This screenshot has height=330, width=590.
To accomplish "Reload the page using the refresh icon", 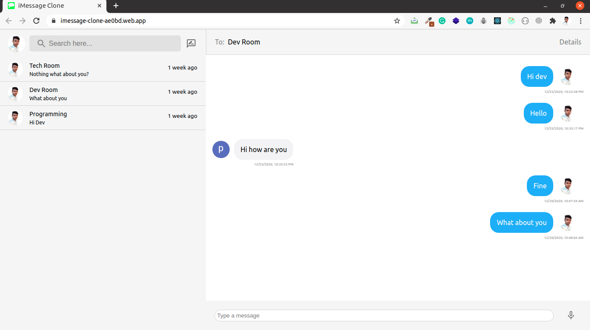I will pos(36,21).
